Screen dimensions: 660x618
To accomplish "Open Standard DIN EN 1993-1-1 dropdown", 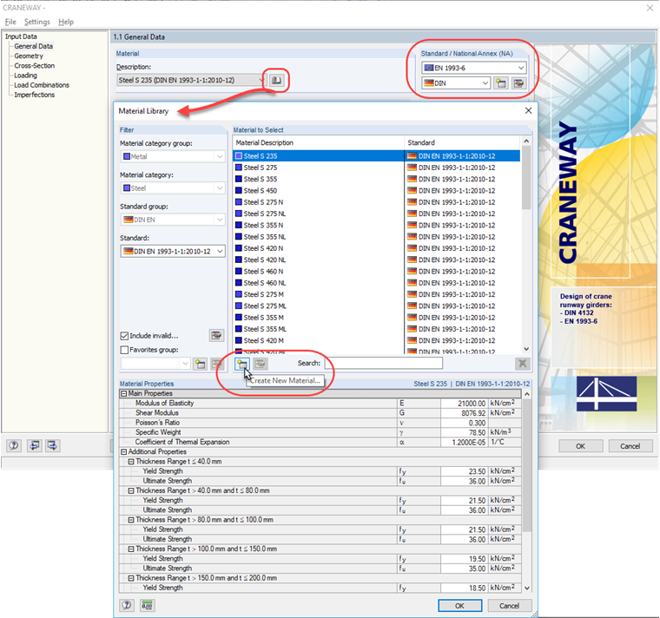I will point(173,251).
